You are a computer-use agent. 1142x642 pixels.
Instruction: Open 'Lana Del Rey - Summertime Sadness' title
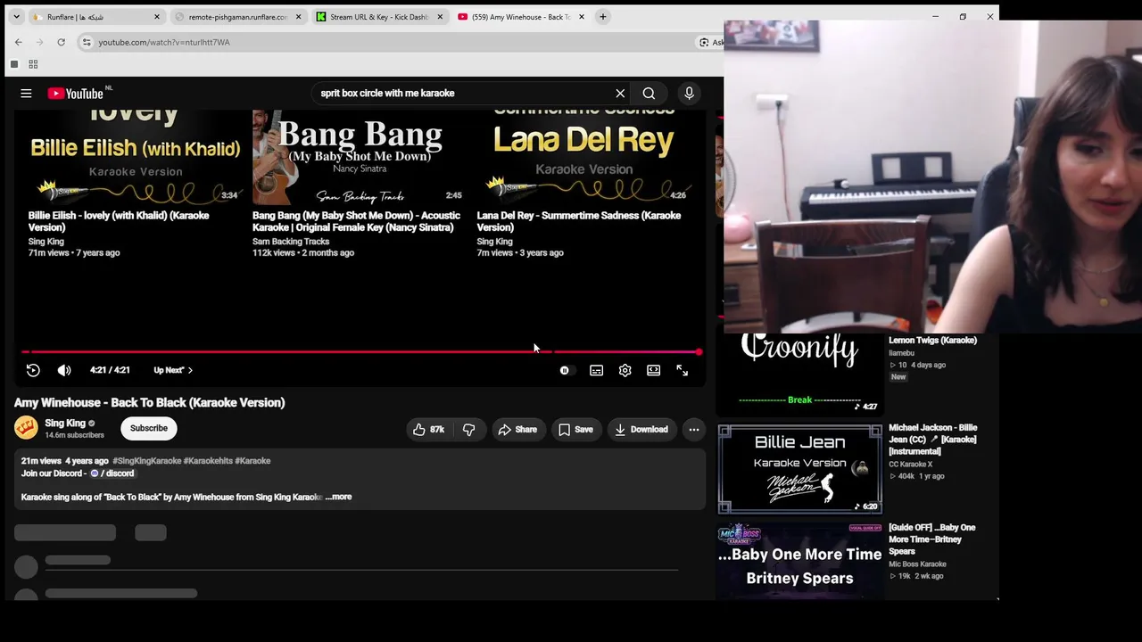pyautogui.click(x=578, y=221)
